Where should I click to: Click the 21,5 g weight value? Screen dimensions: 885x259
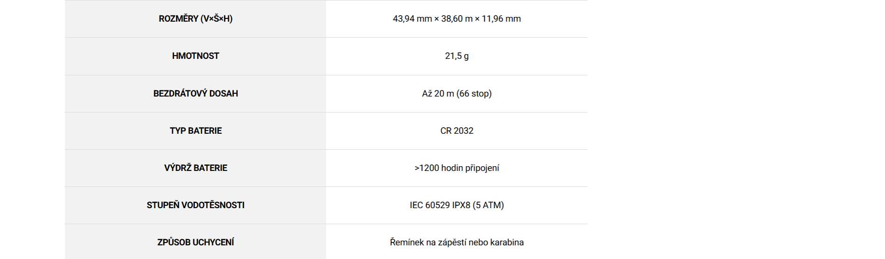tap(457, 56)
